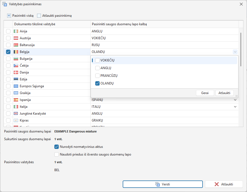
Task: Click the Greece flag beside Graikija
Action: 16,93
